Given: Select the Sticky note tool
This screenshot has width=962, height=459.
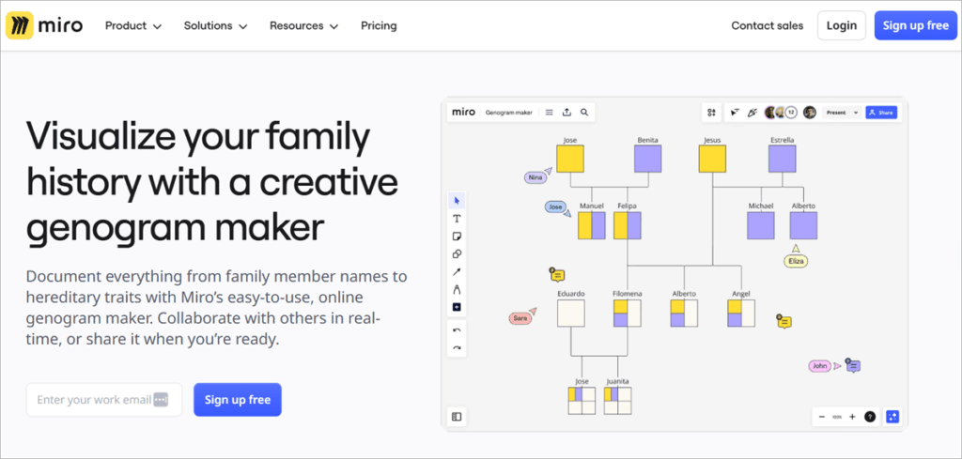Looking at the screenshot, I should pyautogui.click(x=457, y=236).
